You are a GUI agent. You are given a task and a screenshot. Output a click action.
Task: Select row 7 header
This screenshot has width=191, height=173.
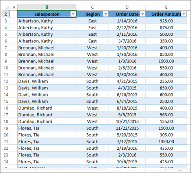point(6,48)
